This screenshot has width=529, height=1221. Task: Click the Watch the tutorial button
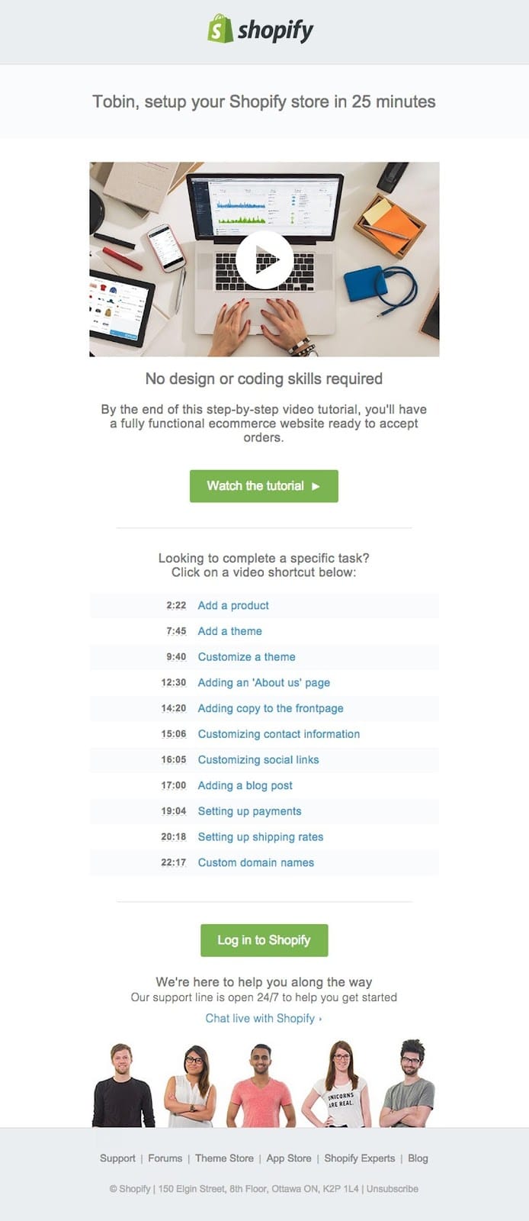tap(264, 486)
